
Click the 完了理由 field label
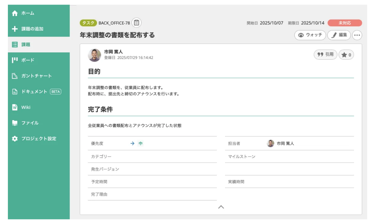point(99,194)
